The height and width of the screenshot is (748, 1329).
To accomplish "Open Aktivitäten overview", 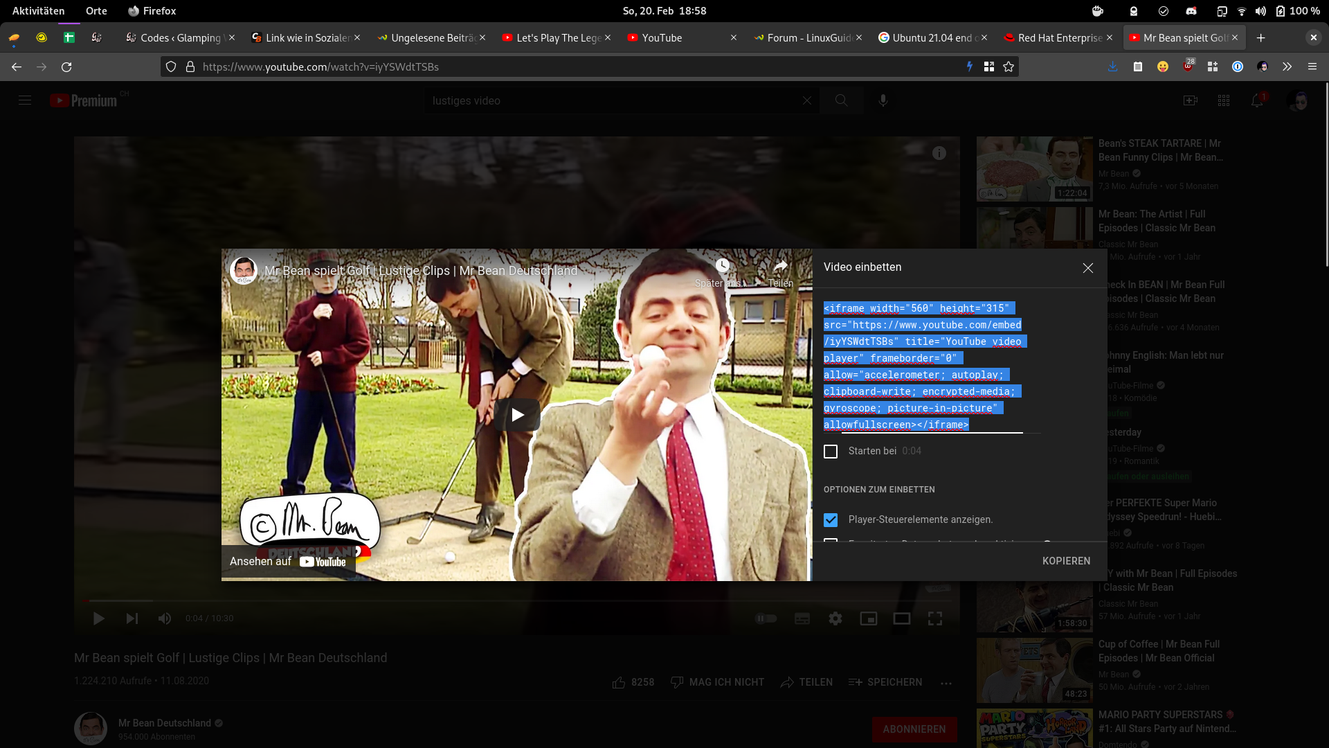I will pos(38,11).
